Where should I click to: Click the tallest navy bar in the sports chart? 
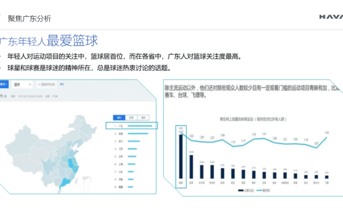(181, 157)
